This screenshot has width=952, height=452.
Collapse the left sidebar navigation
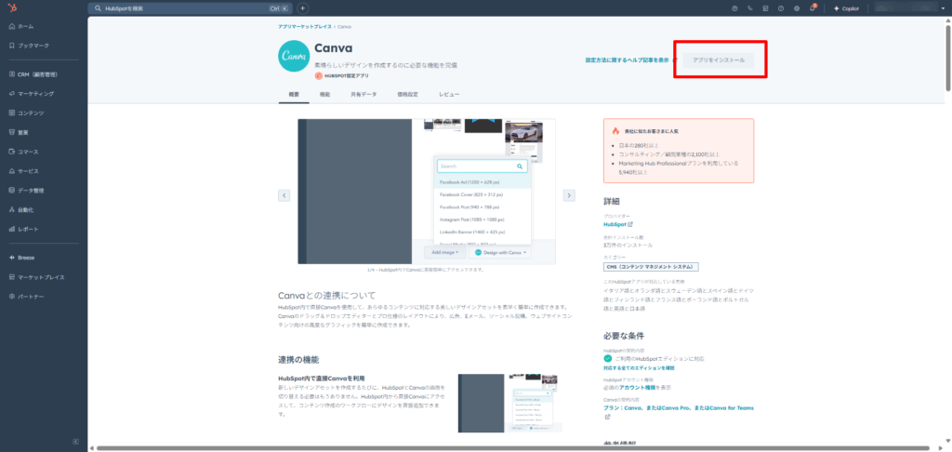click(76, 441)
